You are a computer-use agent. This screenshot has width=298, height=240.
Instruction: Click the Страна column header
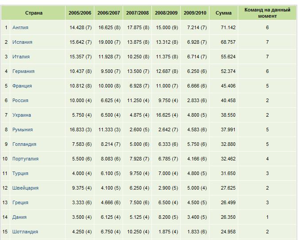click(x=34, y=13)
